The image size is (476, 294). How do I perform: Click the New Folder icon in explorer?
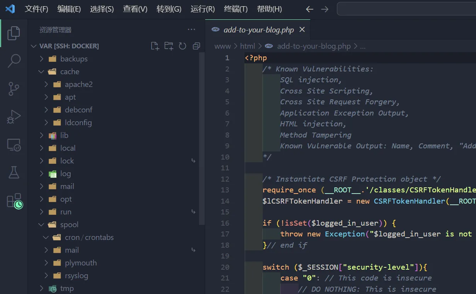(169, 46)
